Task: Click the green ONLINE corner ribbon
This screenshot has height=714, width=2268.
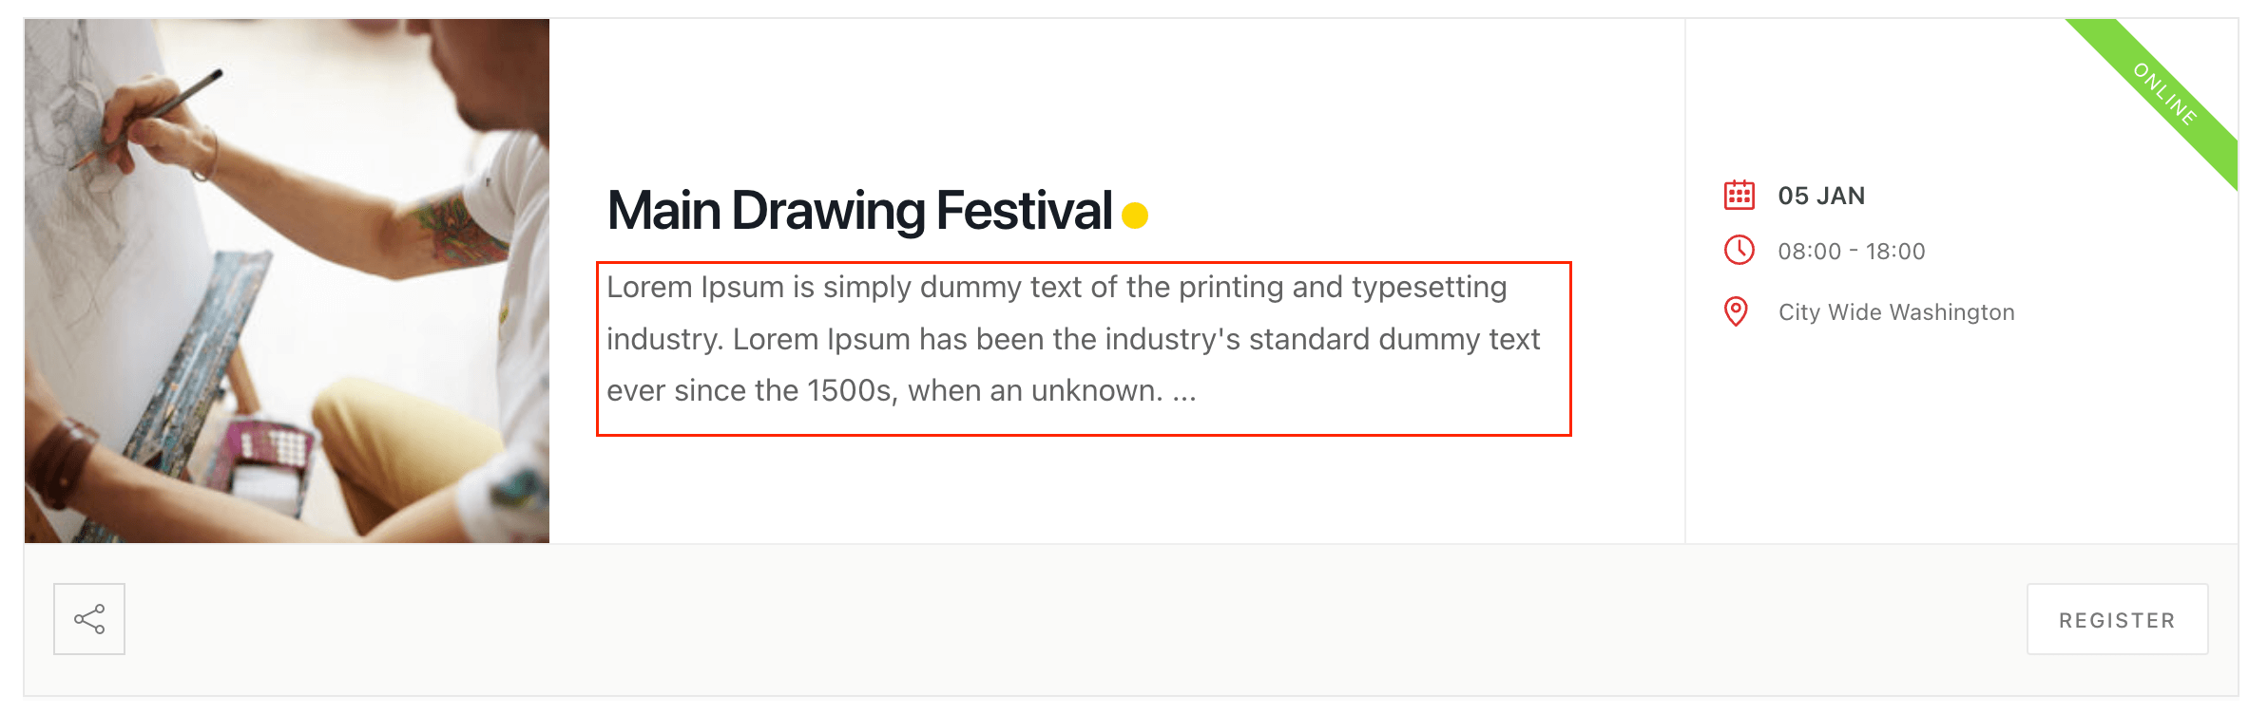Action: 2165,94
